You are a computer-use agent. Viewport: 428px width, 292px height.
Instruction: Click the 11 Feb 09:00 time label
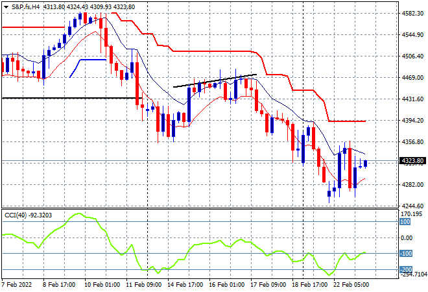[x=143, y=285]
